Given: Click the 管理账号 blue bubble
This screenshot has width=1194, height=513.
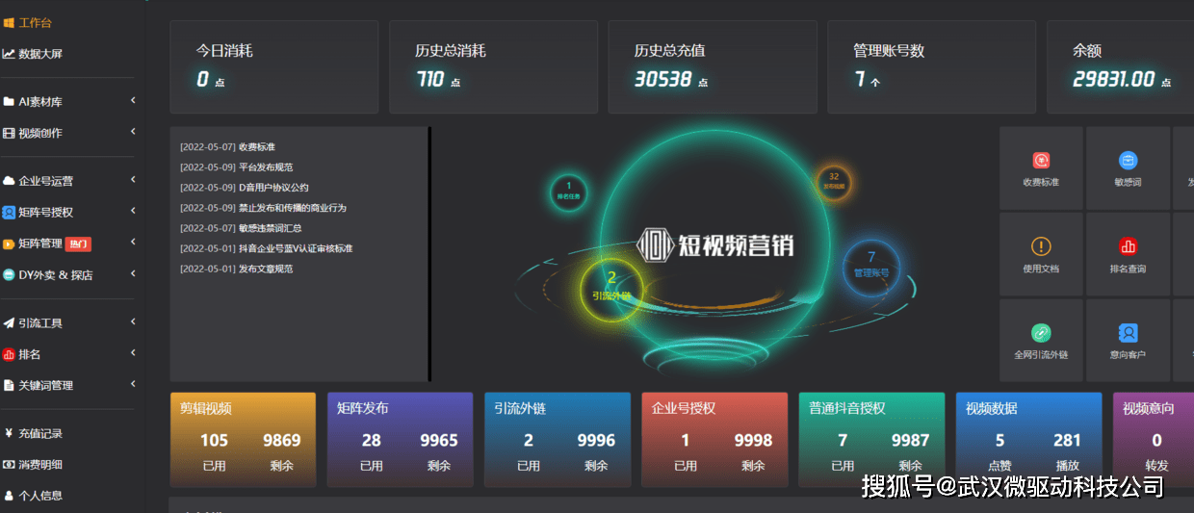Looking at the screenshot, I should [x=871, y=267].
